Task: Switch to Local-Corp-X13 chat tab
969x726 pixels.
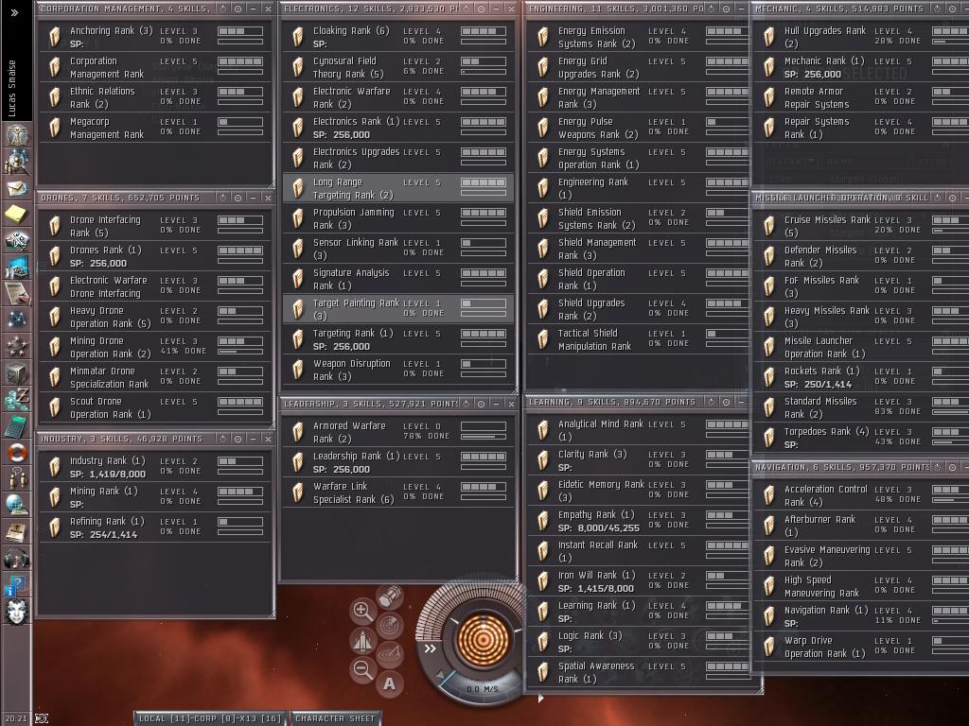Action: coord(209,718)
